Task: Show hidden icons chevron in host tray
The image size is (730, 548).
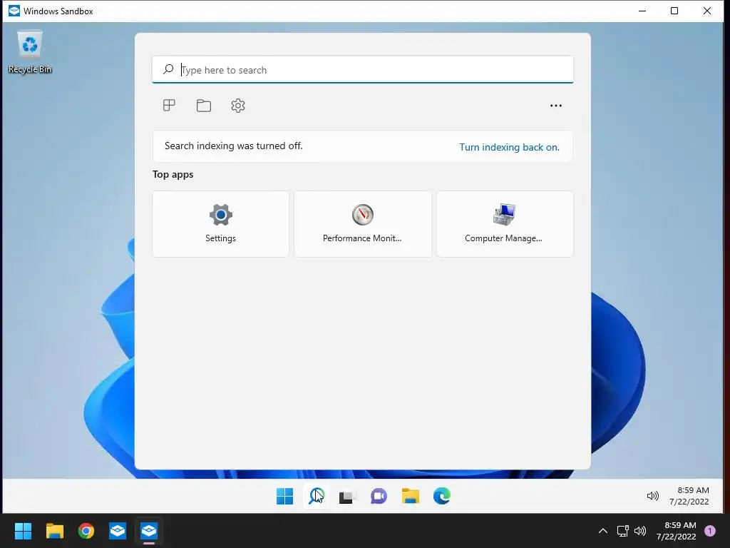Action: (x=602, y=531)
